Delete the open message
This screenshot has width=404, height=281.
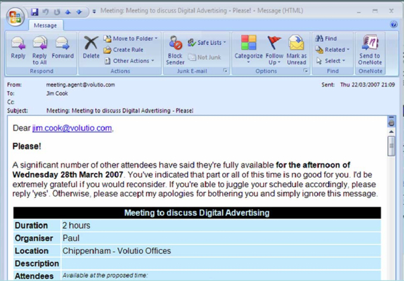tap(91, 48)
